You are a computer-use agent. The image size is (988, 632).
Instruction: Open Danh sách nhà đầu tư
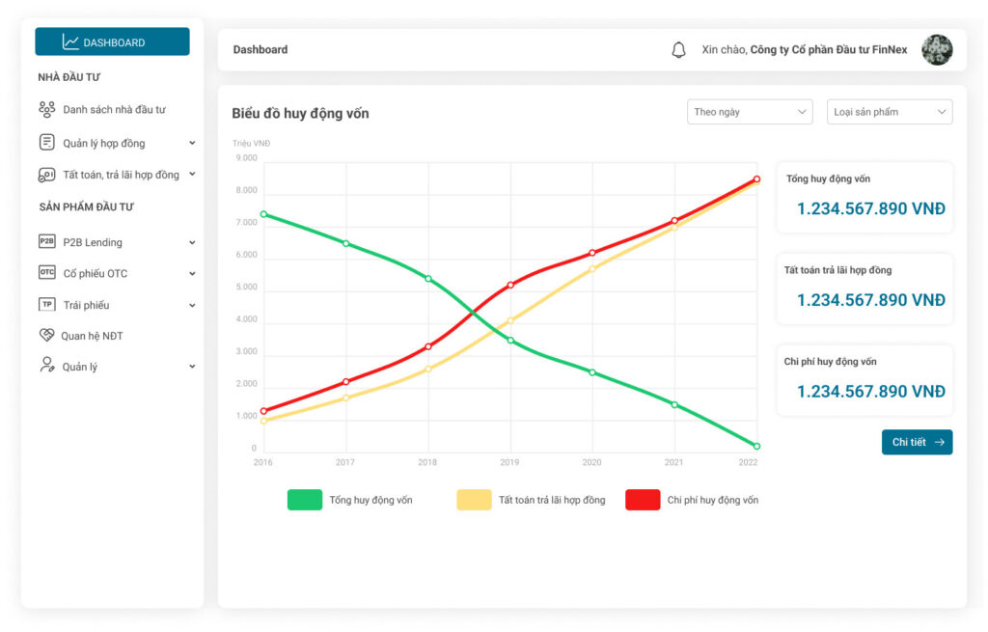point(114,110)
